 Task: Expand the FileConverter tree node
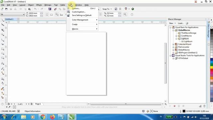coord(173,47)
